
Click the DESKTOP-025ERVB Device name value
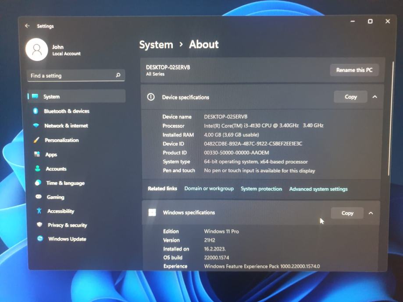point(226,117)
